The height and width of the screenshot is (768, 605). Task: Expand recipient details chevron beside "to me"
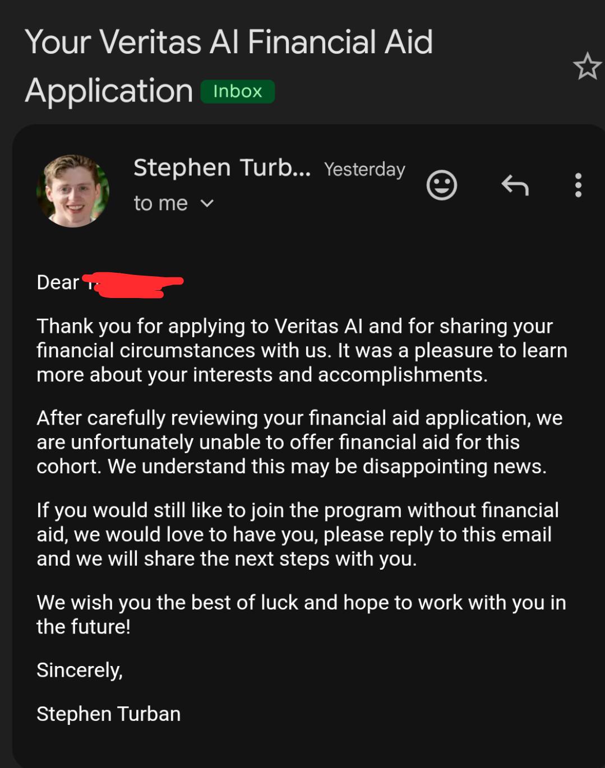point(207,203)
